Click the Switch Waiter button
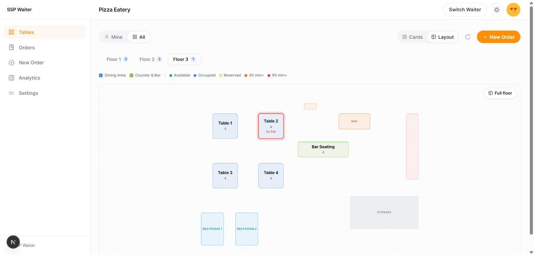534x255 pixels. pyautogui.click(x=465, y=10)
